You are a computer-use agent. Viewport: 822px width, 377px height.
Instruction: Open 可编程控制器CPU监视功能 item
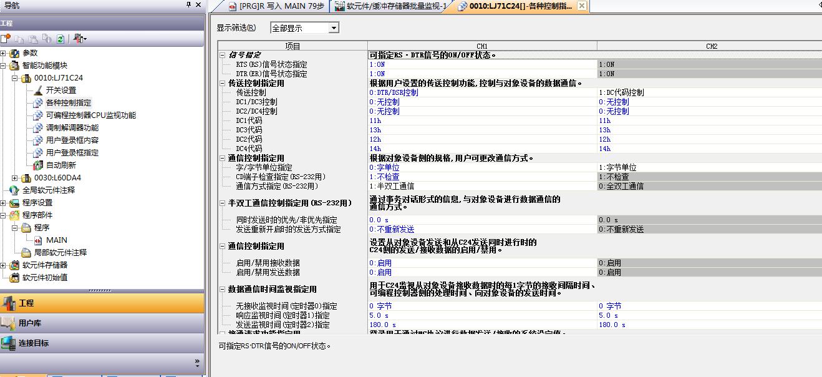pyautogui.click(x=90, y=115)
